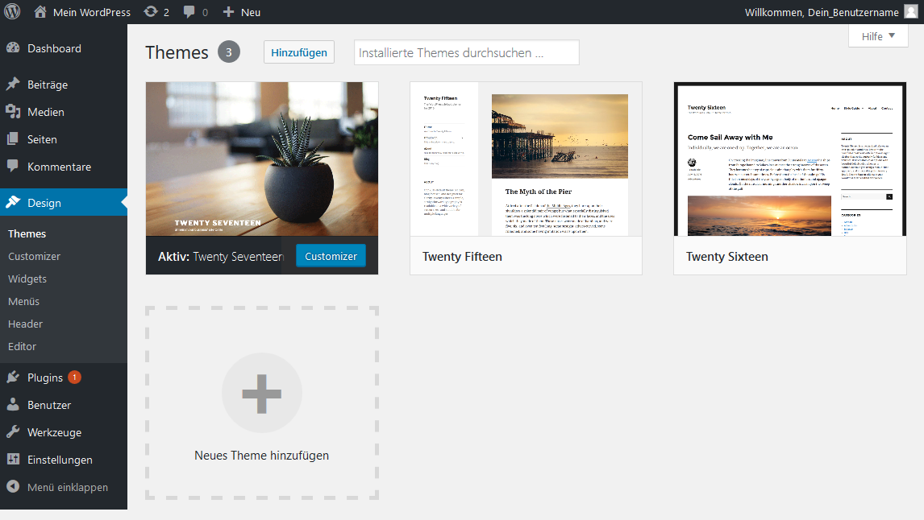The width and height of the screenshot is (924, 520).
Task: Open the Twenty Sixteen theme screenshot
Action: [x=789, y=159]
